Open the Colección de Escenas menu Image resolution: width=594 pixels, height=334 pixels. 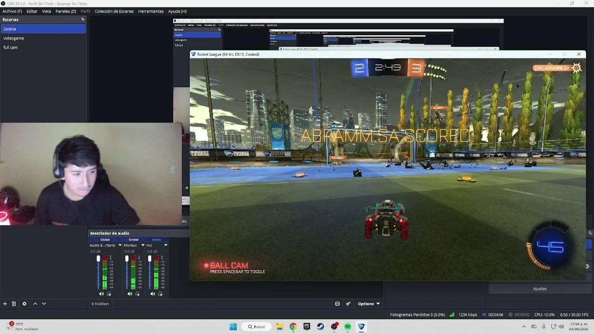(x=114, y=11)
